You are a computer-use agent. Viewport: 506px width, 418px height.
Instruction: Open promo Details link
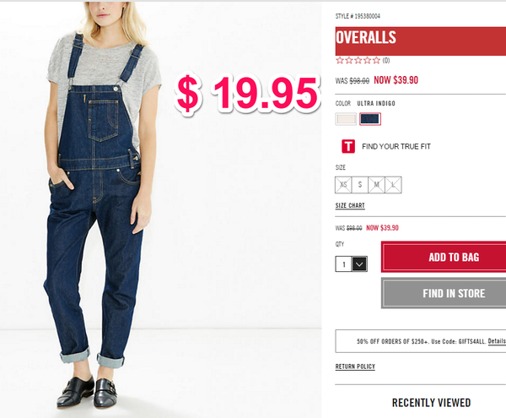point(497,341)
